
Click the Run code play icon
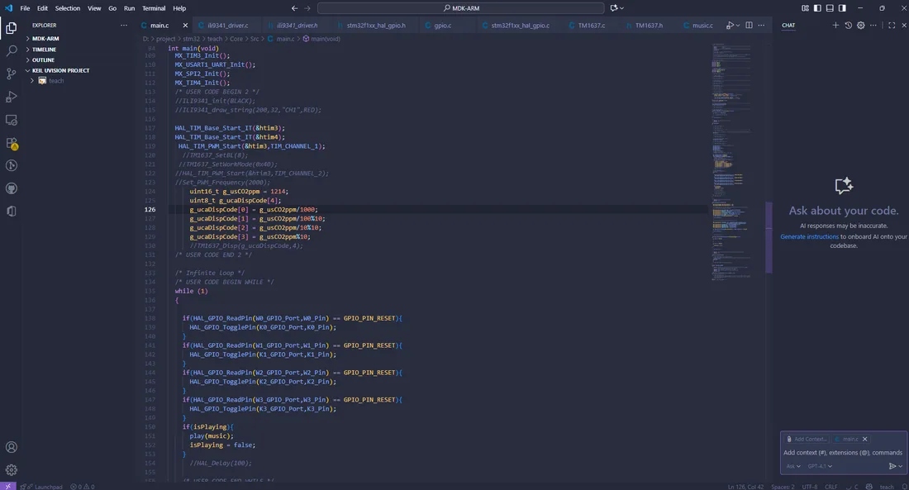730,25
